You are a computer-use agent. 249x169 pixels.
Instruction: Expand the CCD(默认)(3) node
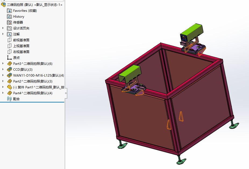(x=3, y=69)
